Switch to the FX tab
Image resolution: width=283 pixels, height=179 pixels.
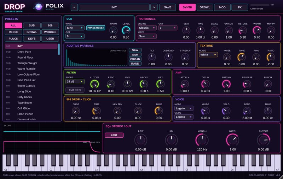240,7
